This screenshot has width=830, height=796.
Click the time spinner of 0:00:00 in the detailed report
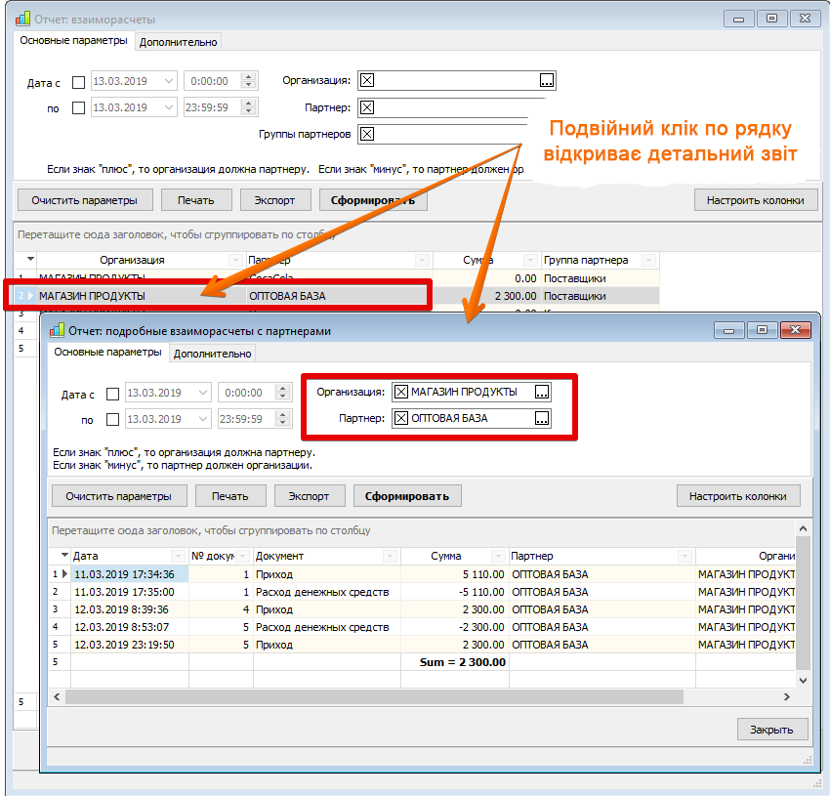[282, 393]
